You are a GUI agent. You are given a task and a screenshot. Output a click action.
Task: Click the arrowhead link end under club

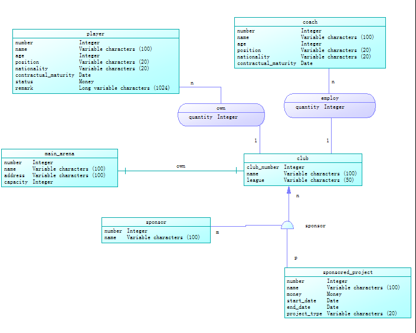[289, 190]
